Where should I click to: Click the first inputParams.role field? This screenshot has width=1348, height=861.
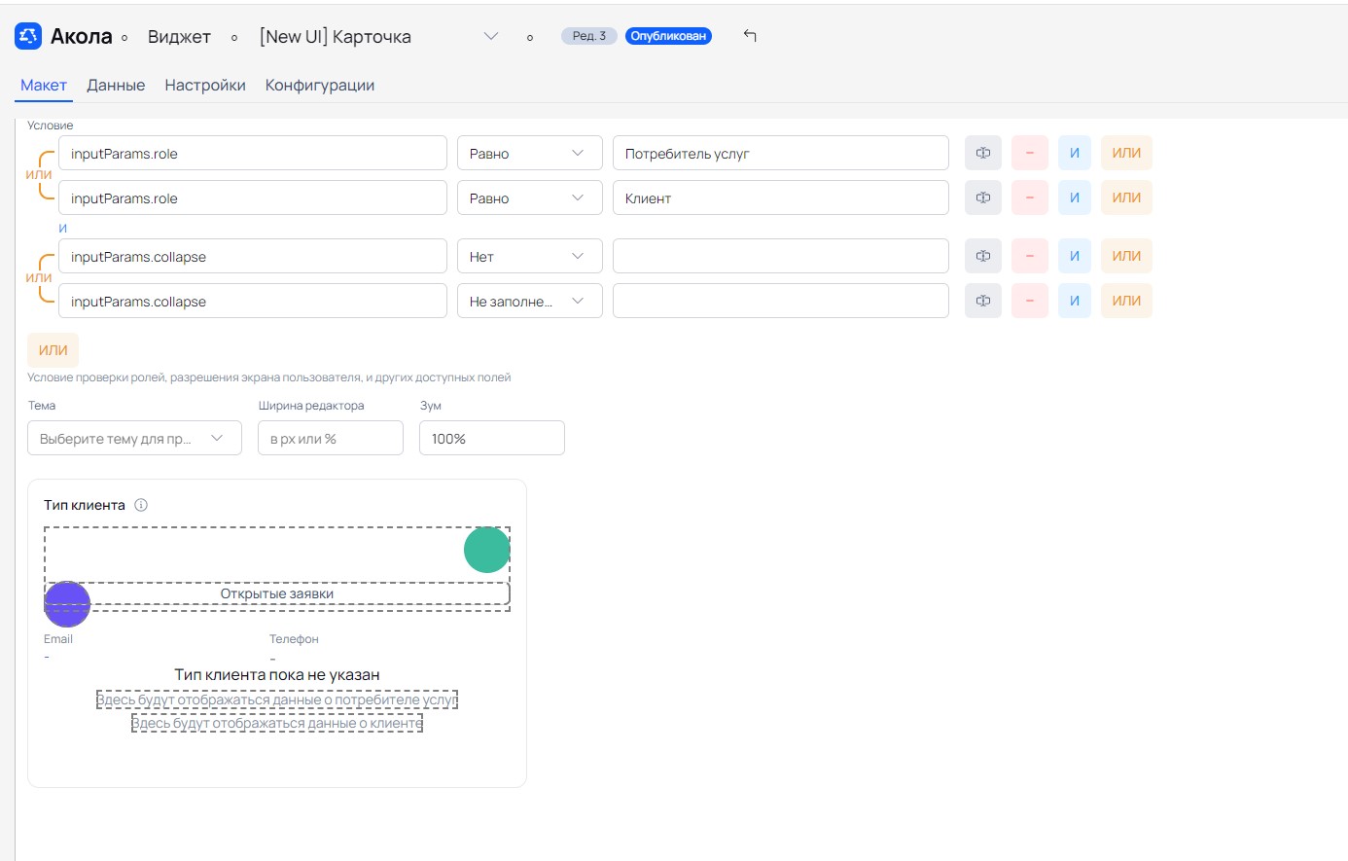pyautogui.click(x=253, y=153)
